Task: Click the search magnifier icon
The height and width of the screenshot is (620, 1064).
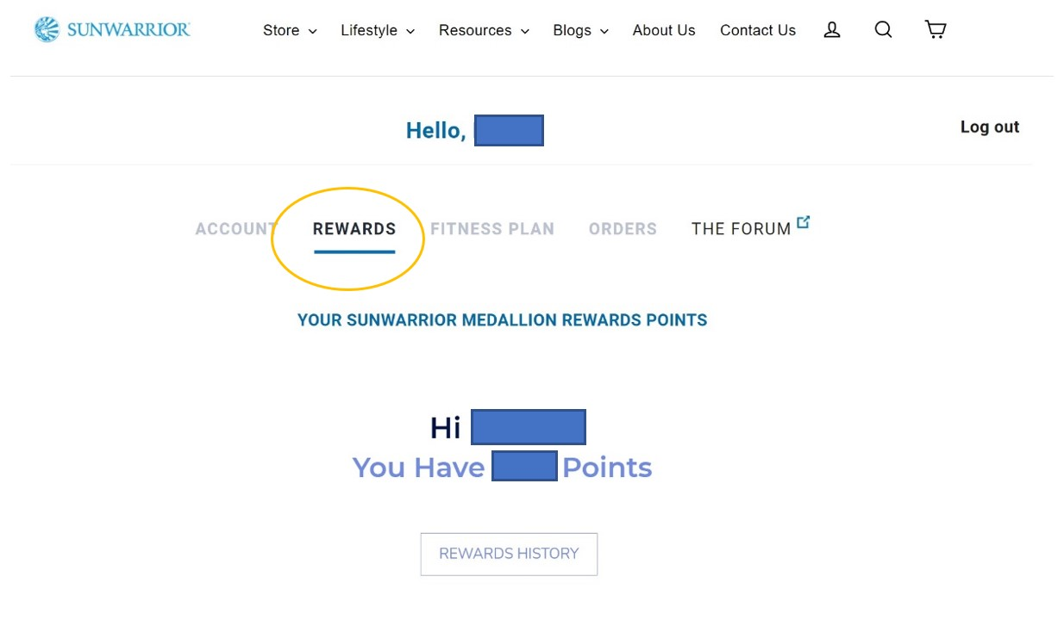Action: click(883, 30)
